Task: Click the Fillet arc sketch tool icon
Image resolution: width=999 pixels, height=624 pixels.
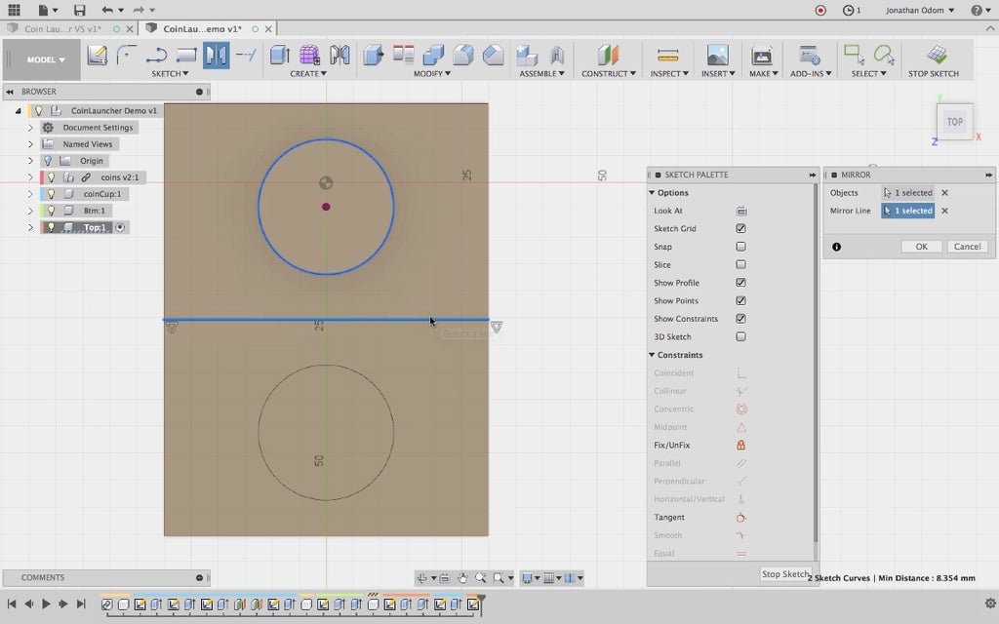Action: (x=126, y=55)
